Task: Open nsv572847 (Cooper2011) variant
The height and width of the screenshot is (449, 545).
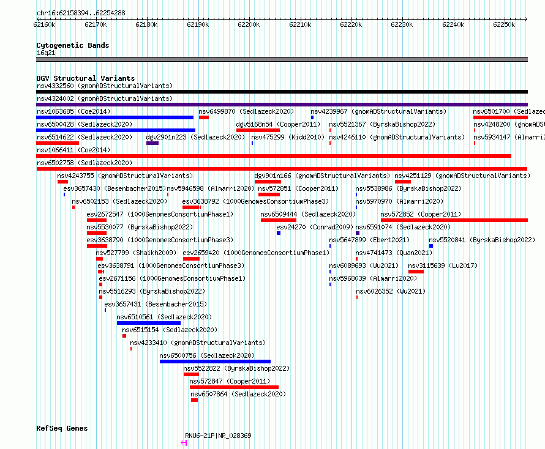Action: [x=230, y=381]
